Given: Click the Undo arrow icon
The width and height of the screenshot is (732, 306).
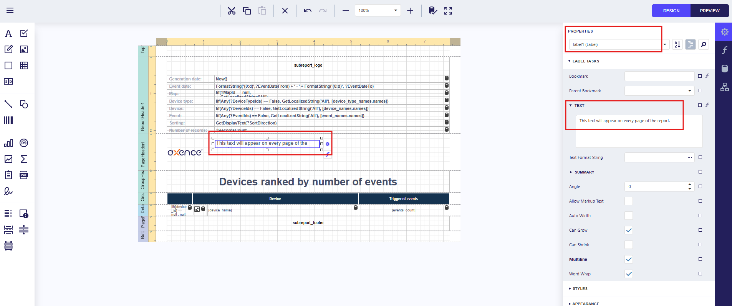Looking at the screenshot, I should [x=308, y=11].
